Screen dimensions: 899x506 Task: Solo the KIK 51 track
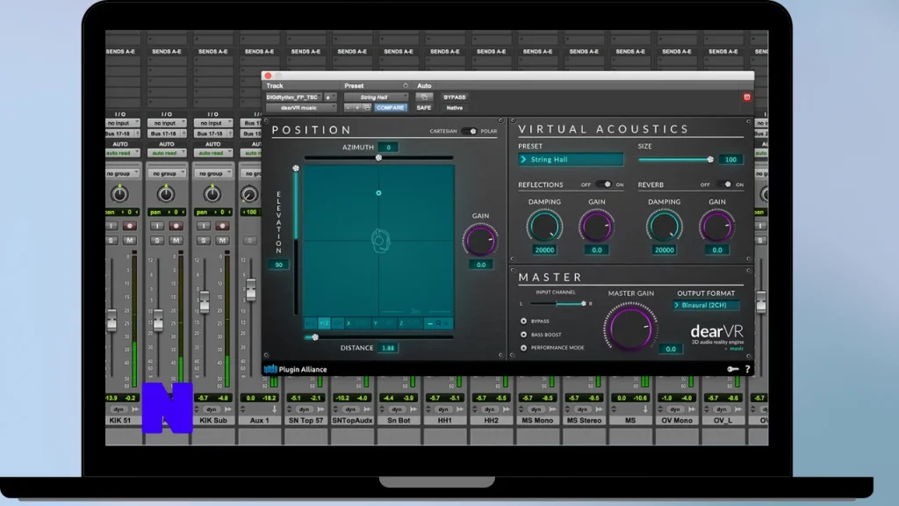[x=111, y=241]
